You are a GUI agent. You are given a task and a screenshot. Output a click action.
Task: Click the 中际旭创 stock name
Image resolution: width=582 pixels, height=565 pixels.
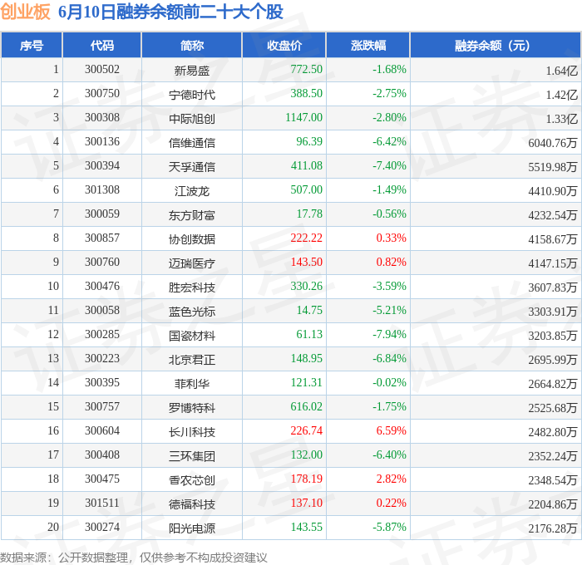coord(192,119)
